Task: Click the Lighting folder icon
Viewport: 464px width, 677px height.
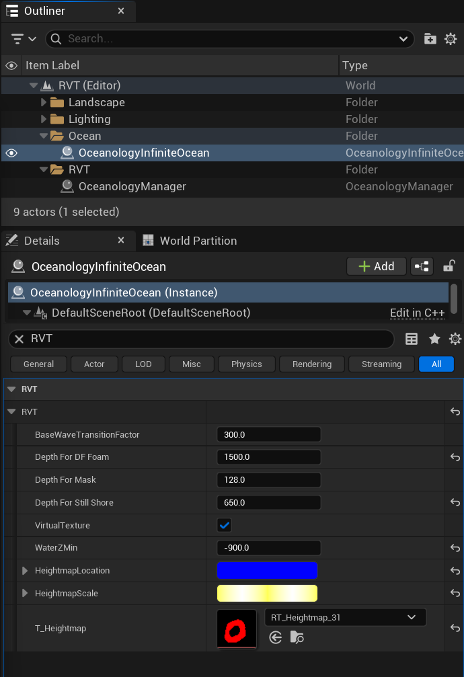Action: pyautogui.click(x=57, y=119)
